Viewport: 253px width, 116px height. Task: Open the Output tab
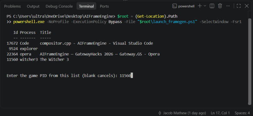[33, 6]
